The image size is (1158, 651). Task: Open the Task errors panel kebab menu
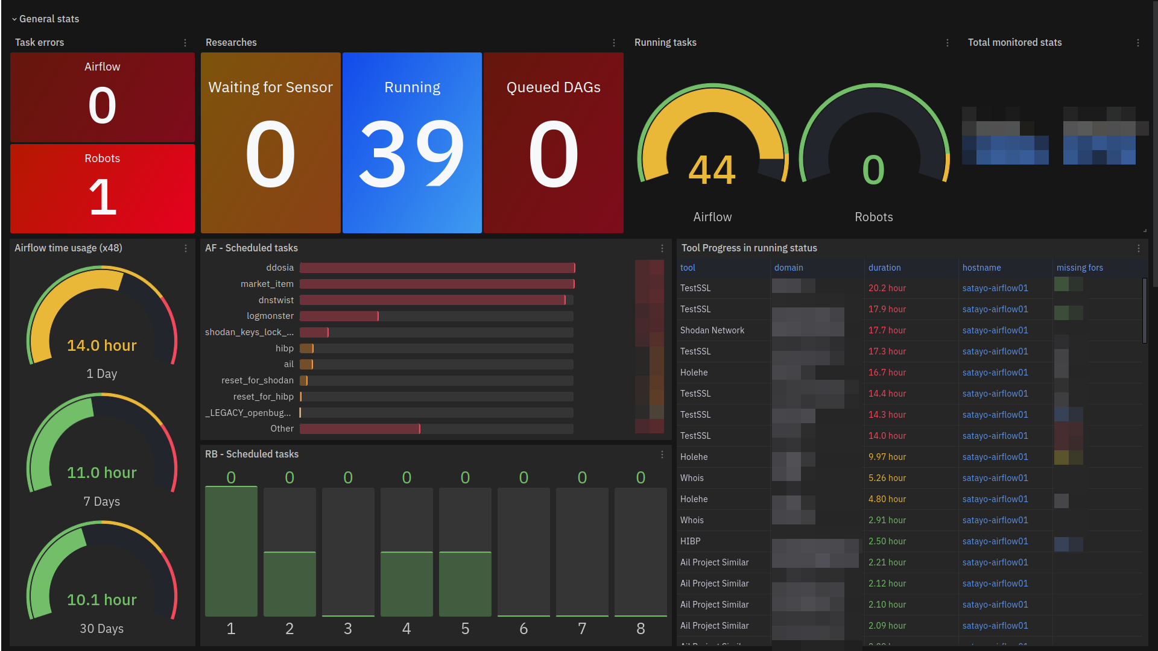(185, 43)
